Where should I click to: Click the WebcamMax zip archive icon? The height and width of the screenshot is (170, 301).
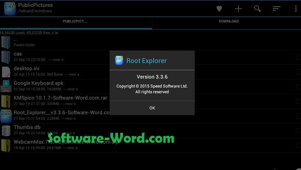tap(6, 145)
